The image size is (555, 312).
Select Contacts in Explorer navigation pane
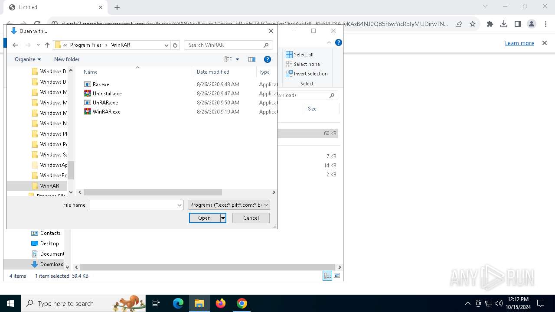(x=46, y=233)
